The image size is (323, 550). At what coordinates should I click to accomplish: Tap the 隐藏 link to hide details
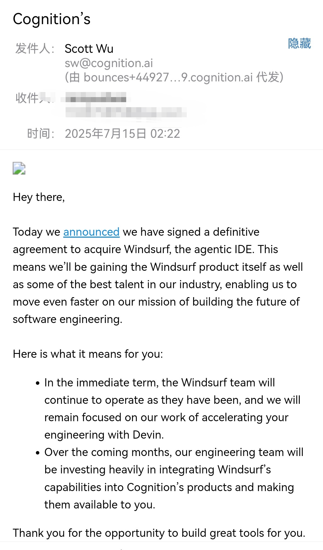click(299, 43)
